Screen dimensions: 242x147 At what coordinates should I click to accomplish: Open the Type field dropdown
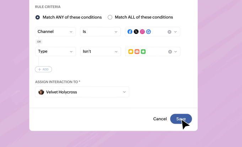[x=55, y=51]
